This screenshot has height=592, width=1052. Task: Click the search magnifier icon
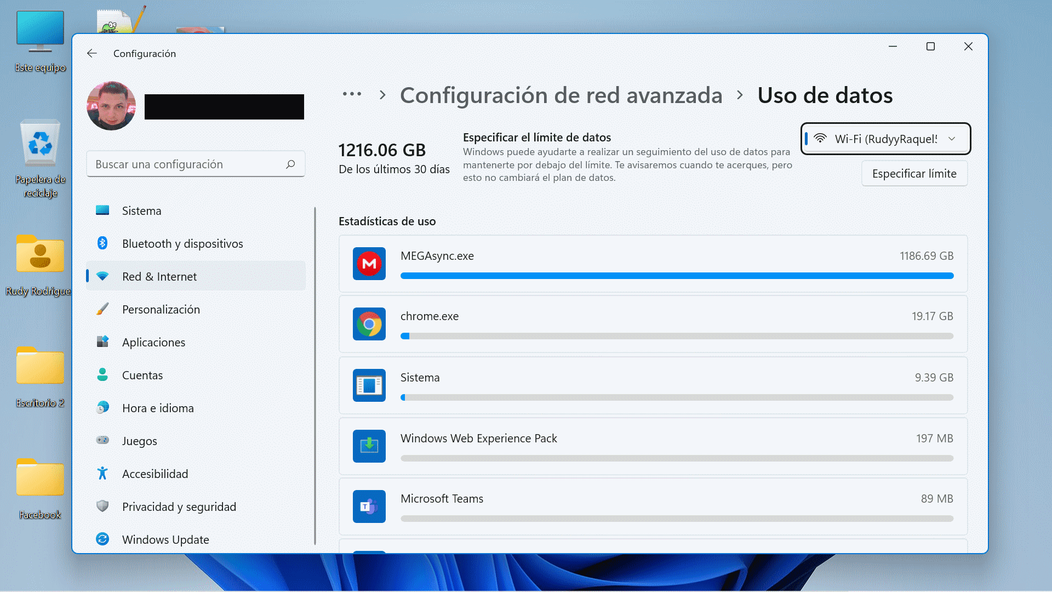pyautogui.click(x=290, y=164)
